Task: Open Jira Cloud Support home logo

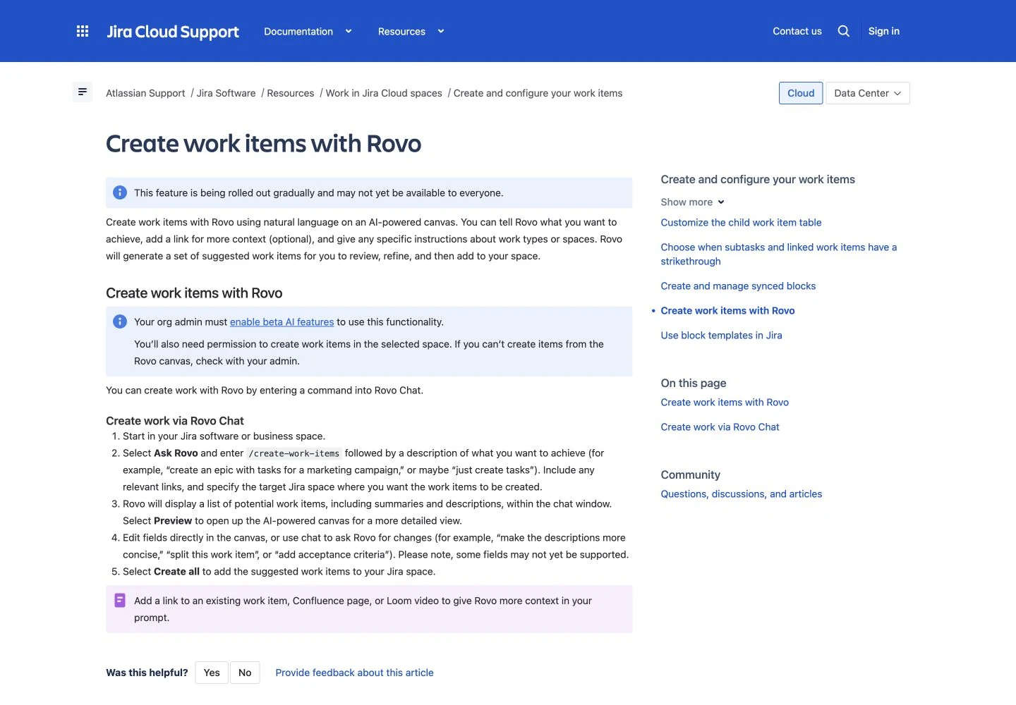Action: (173, 32)
